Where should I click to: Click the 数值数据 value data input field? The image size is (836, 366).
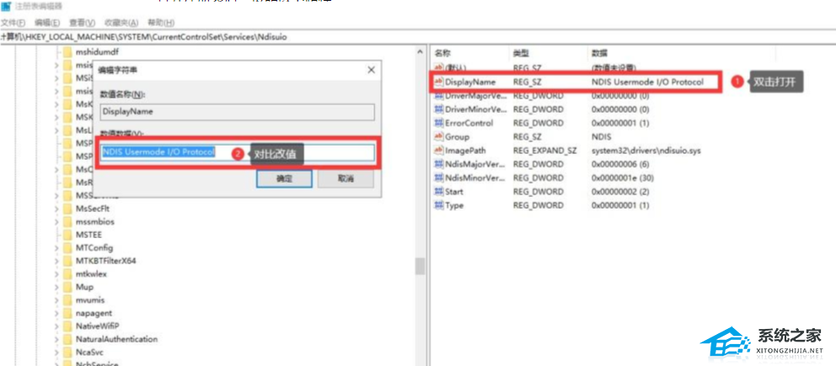238,152
